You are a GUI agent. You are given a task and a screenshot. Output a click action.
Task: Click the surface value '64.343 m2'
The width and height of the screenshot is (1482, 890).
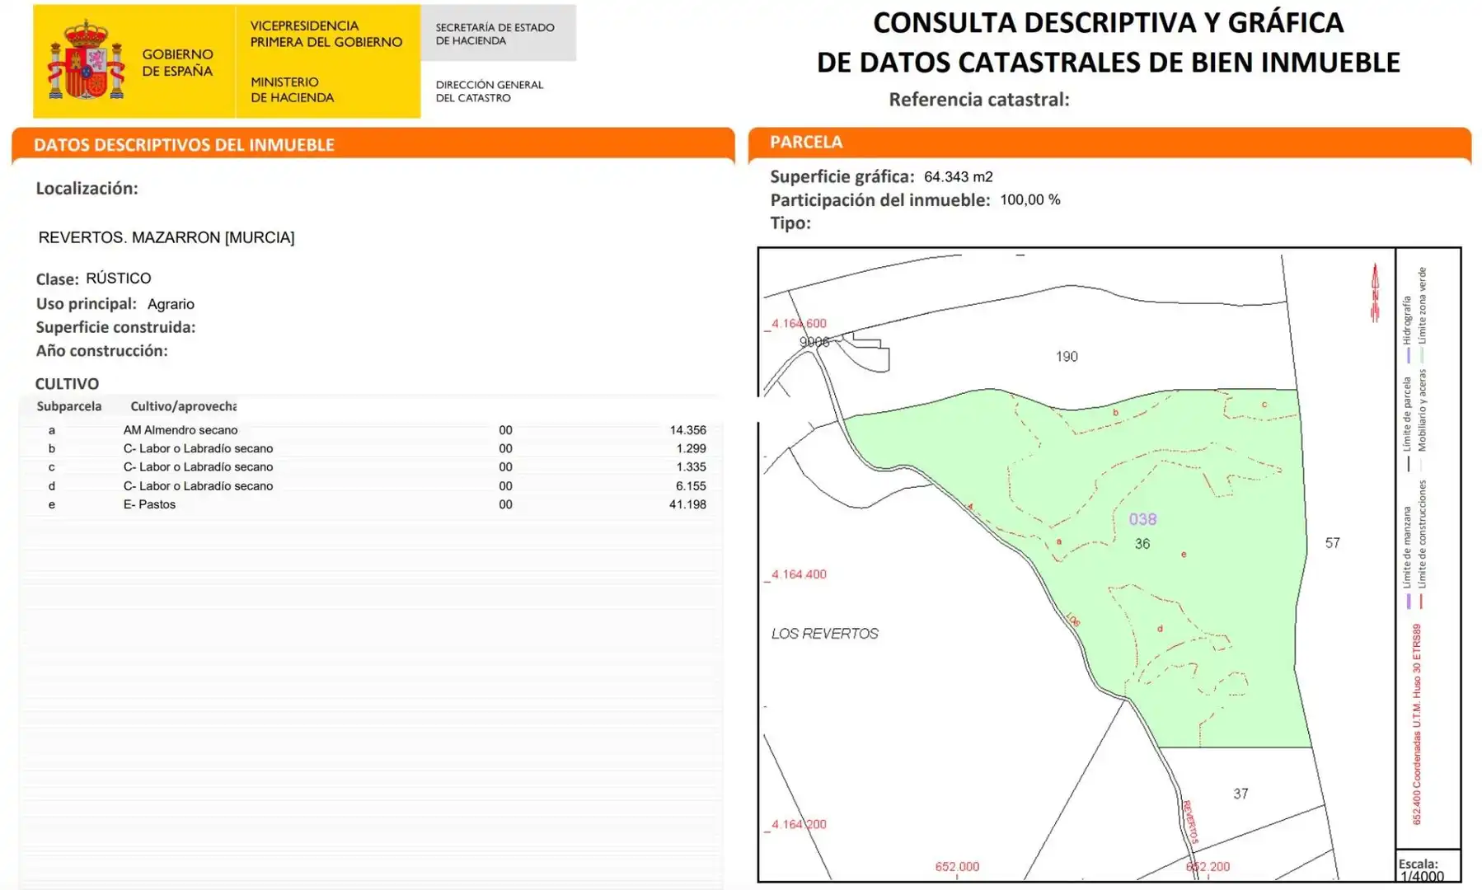(958, 177)
